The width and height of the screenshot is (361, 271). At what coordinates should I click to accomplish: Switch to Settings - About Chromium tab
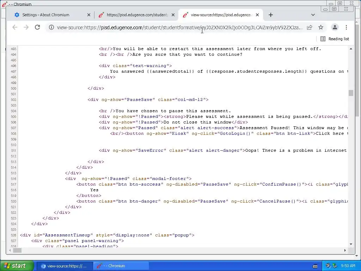tap(45, 15)
